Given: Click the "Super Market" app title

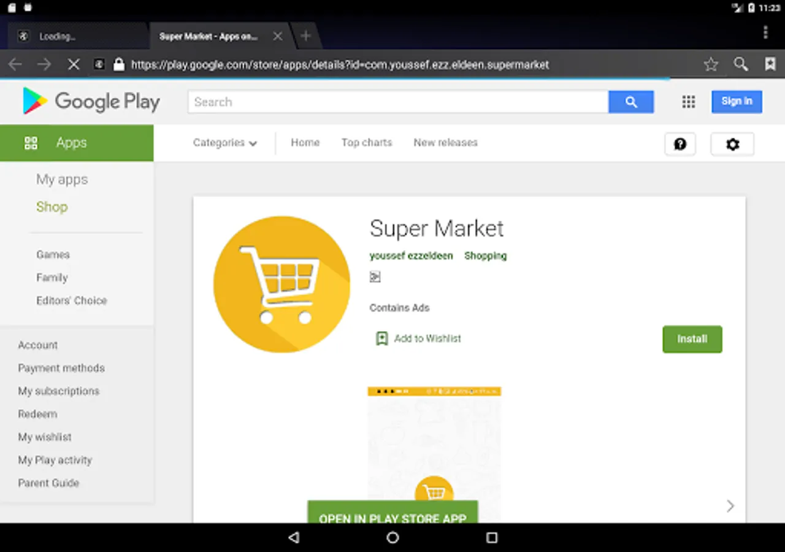Looking at the screenshot, I should point(437,229).
